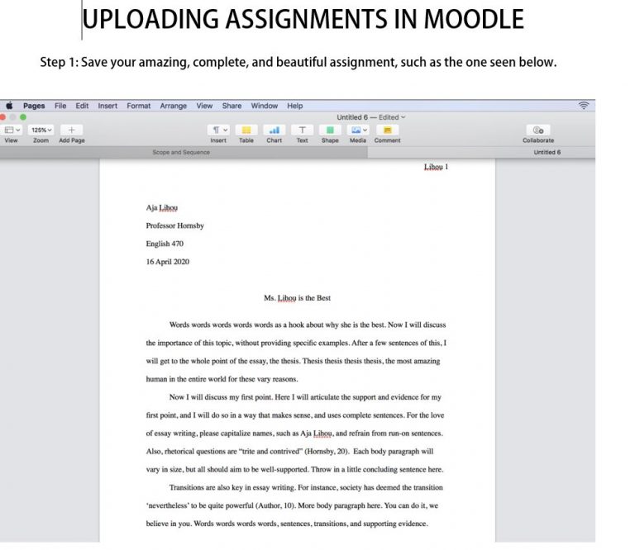Open the View menu in menu bar
This screenshot has height=550, width=635.
(204, 106)
